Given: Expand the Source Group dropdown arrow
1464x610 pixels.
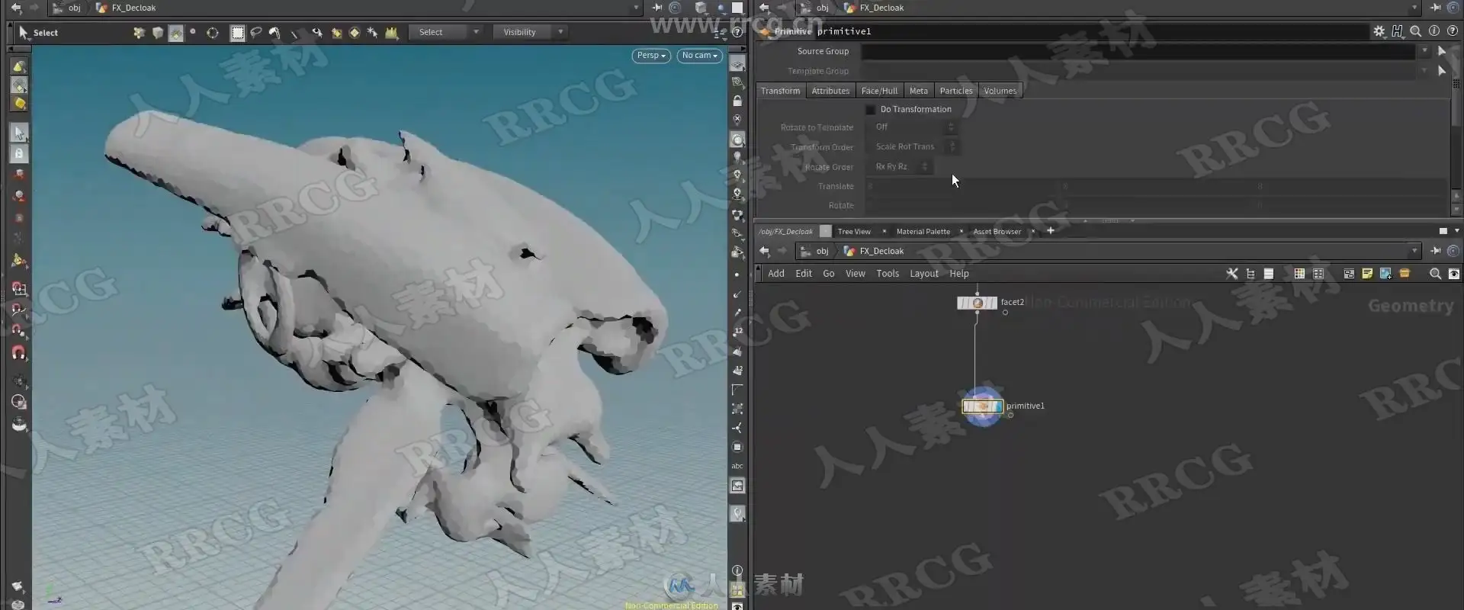Looking at the screenshot, I should pyautogui.click(x=1424, y=51).
